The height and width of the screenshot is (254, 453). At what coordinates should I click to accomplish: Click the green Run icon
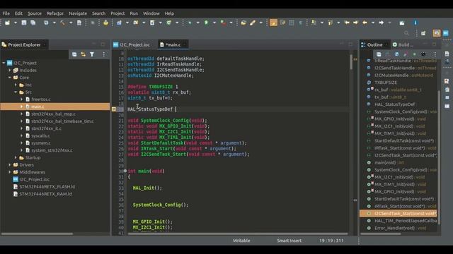206,23
